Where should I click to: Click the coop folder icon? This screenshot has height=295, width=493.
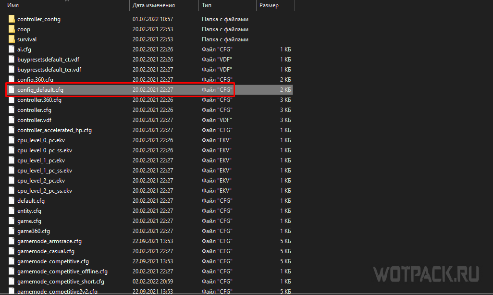click(x=12, y=29)
